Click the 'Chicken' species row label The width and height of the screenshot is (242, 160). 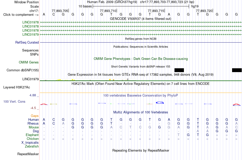click(33, 139)
